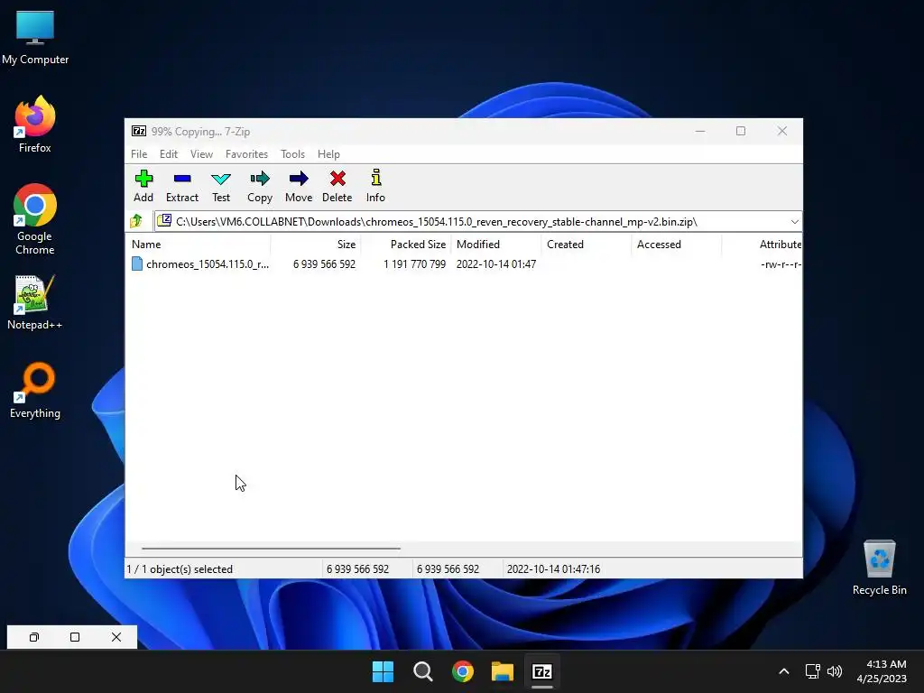Screen dimensions: 924x693
Task: Sort by Packed Size column header
Action: point(406,244)
